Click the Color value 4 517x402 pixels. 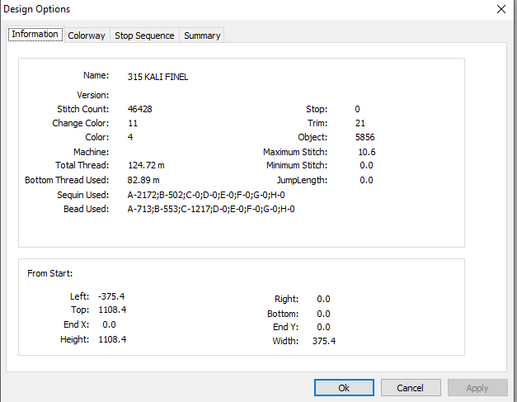[x=130, y=137]
